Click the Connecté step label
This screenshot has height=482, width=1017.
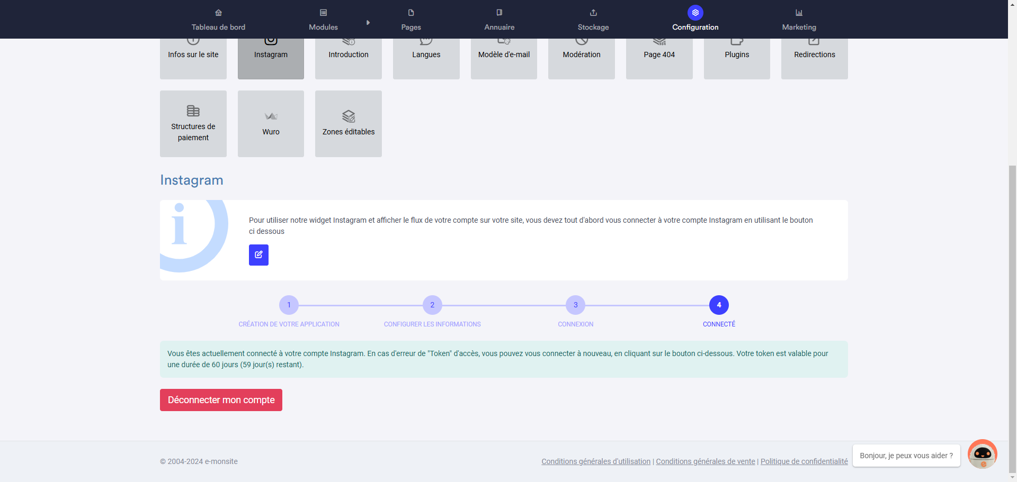click(x=719, y=324)
